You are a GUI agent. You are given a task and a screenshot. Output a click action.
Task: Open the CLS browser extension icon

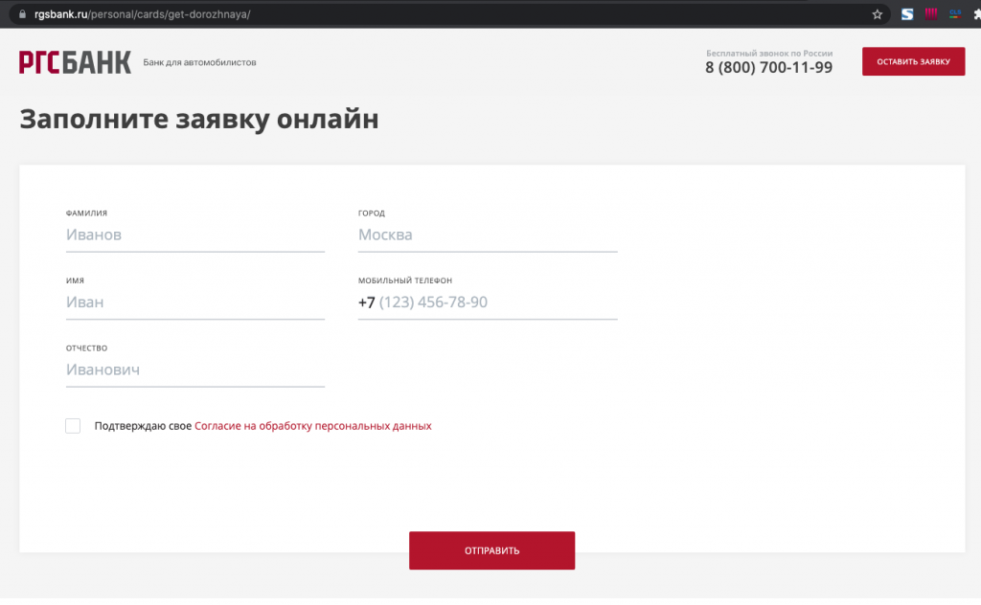955,13
